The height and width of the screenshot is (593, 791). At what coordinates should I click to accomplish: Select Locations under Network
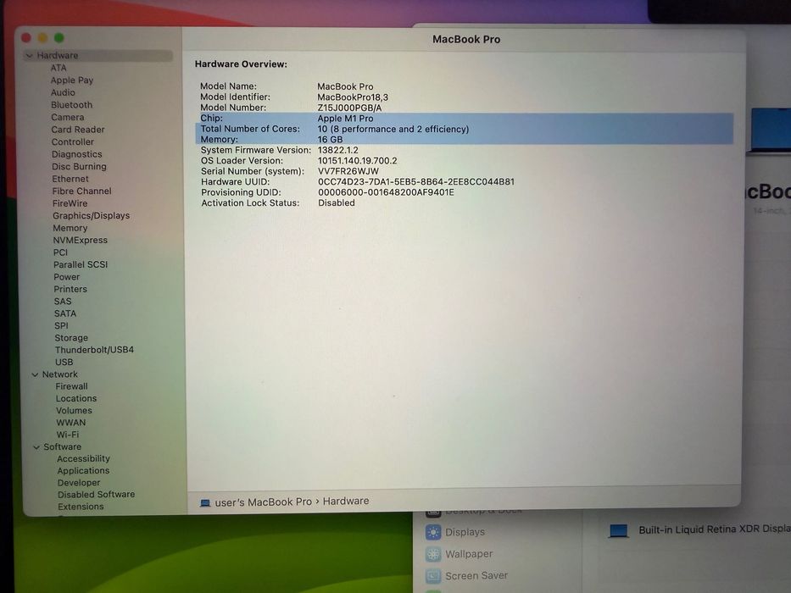76,398
